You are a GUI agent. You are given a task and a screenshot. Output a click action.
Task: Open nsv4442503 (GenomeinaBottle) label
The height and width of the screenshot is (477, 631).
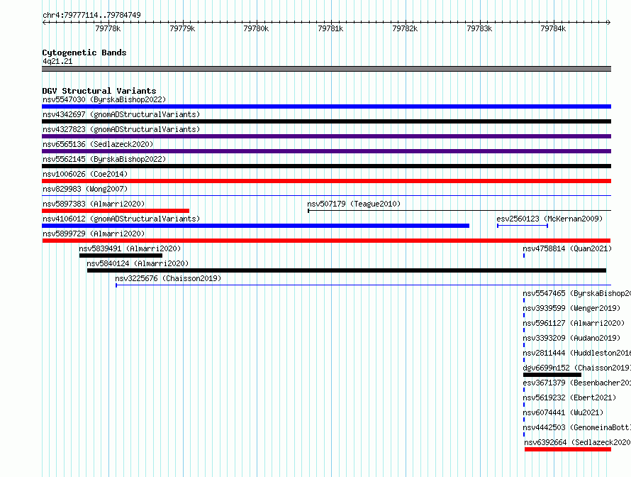pos(576,427)
